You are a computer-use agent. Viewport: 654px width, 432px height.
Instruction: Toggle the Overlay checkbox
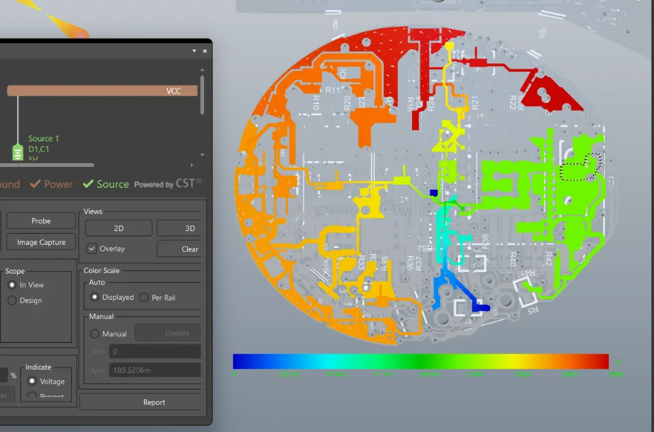click(x=92, y=249)
